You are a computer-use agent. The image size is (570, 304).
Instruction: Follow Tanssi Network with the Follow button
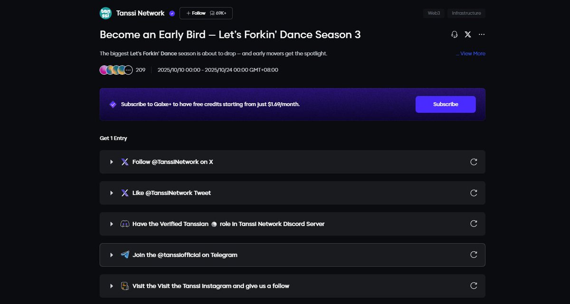(x=196, y=13)
